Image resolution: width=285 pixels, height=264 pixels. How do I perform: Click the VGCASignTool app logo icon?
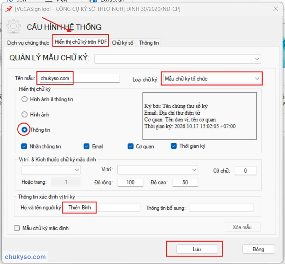coord(9,9)
